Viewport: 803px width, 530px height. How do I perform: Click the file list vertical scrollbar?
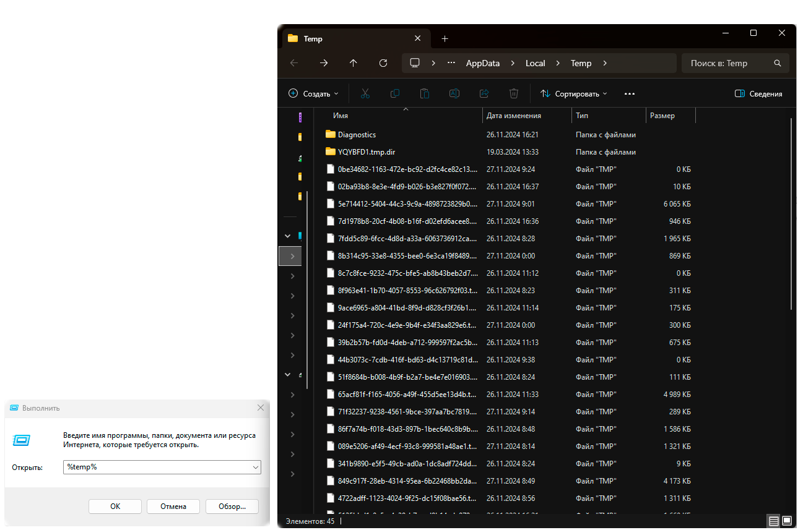click(x=792, y=213)
